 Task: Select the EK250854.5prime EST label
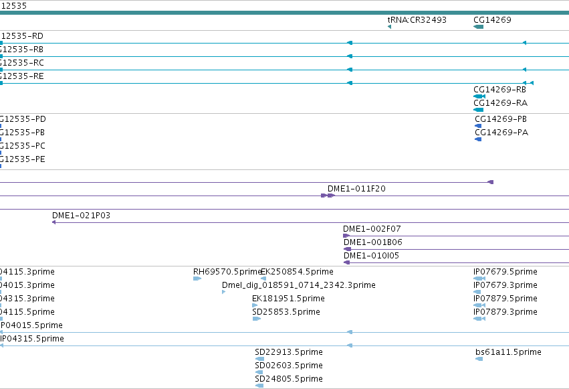297,272
